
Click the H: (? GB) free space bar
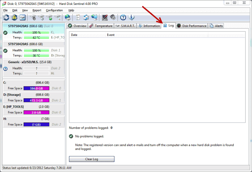(37, 124)
